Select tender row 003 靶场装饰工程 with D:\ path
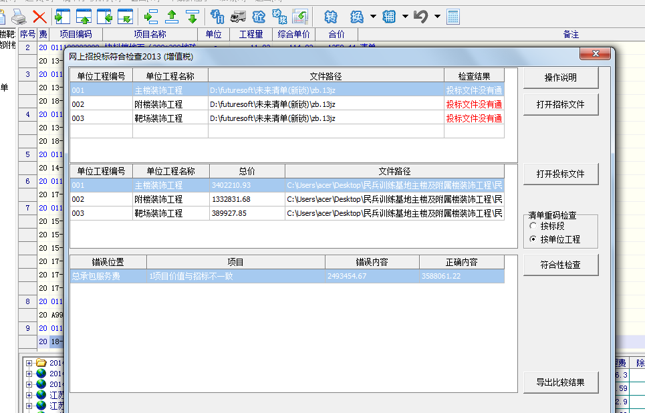The height and width of the screenshot is (413, 645). click(x=287, y=118)
